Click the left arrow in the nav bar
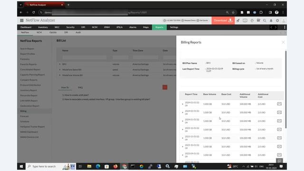This screenshot has width=304, height=171. click(x=271, y=28)
